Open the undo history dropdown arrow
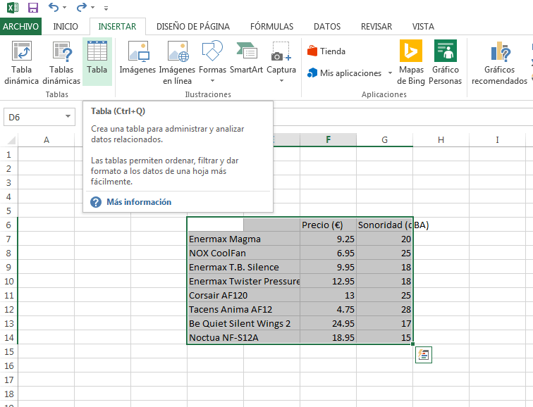Screen dimensions: 533x407 (65, 8)
